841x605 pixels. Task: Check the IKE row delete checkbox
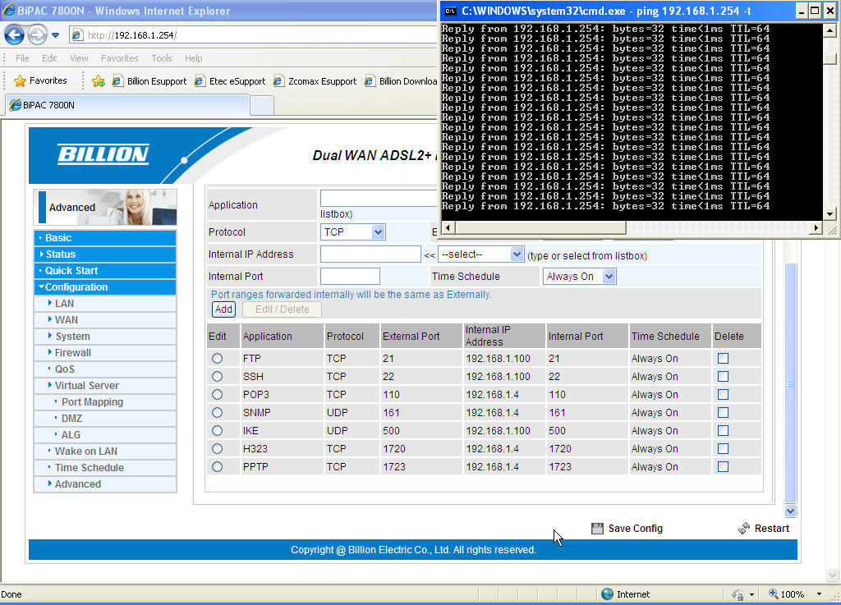[723, 431]
